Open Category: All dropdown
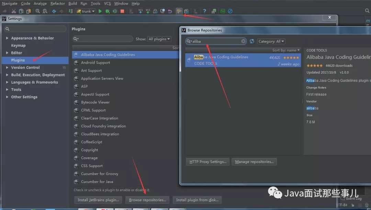371x210 pixels. [x=271, y=41]
